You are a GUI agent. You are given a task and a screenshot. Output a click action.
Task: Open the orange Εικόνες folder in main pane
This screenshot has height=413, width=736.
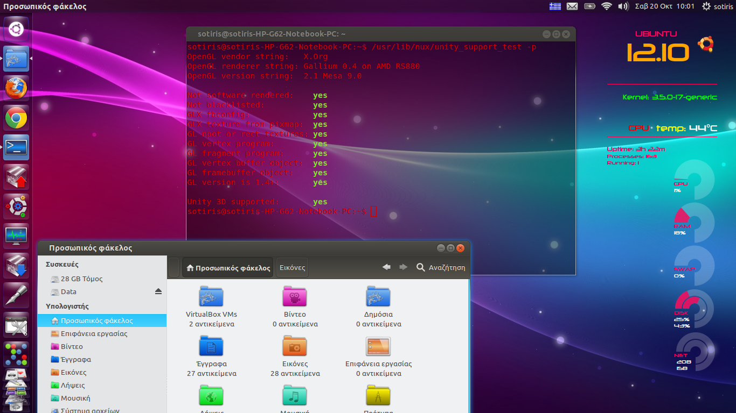[295, 345]
